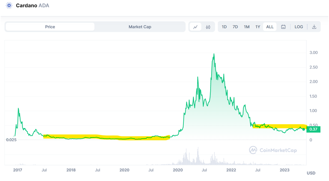The image size is (329, 181).
Task: Open the calendar date range picker
Action: click(283, 27)
